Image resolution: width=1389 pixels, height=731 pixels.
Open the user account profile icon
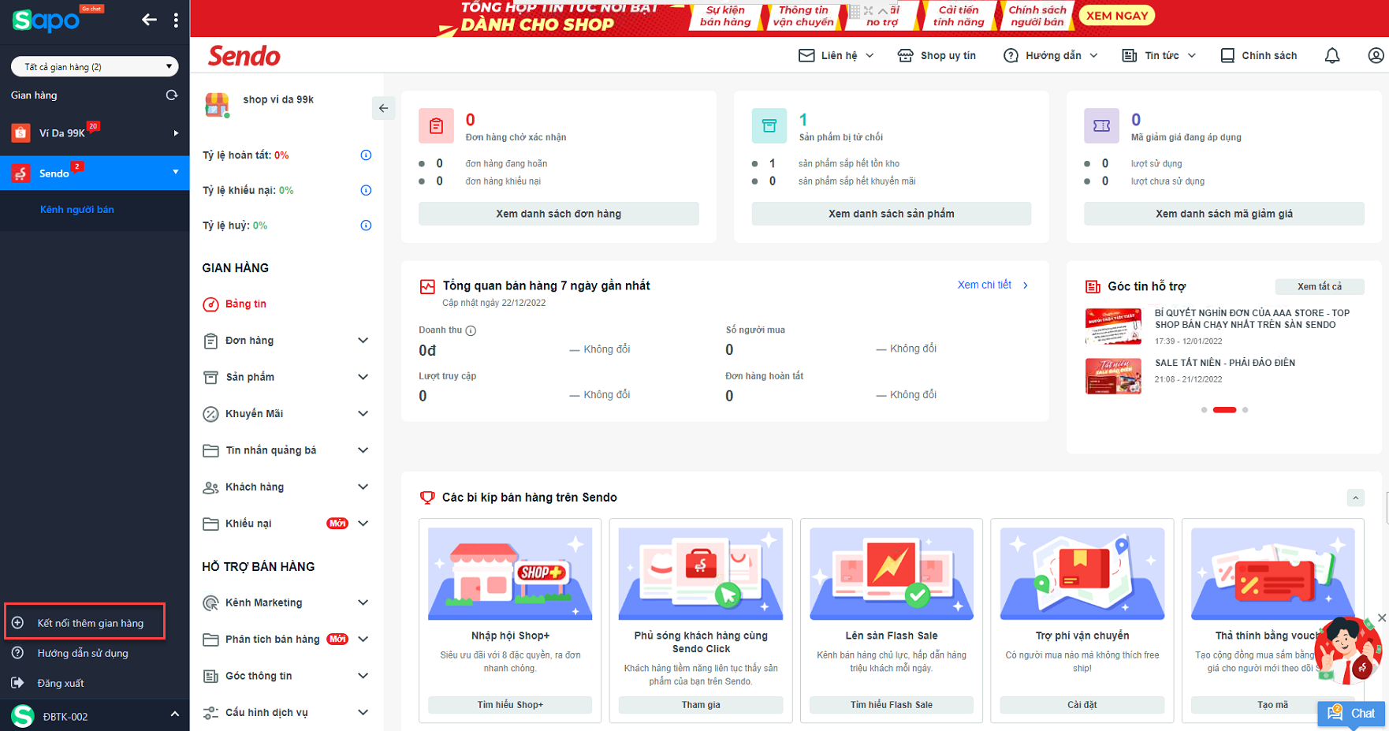[x=1376, y=56]
